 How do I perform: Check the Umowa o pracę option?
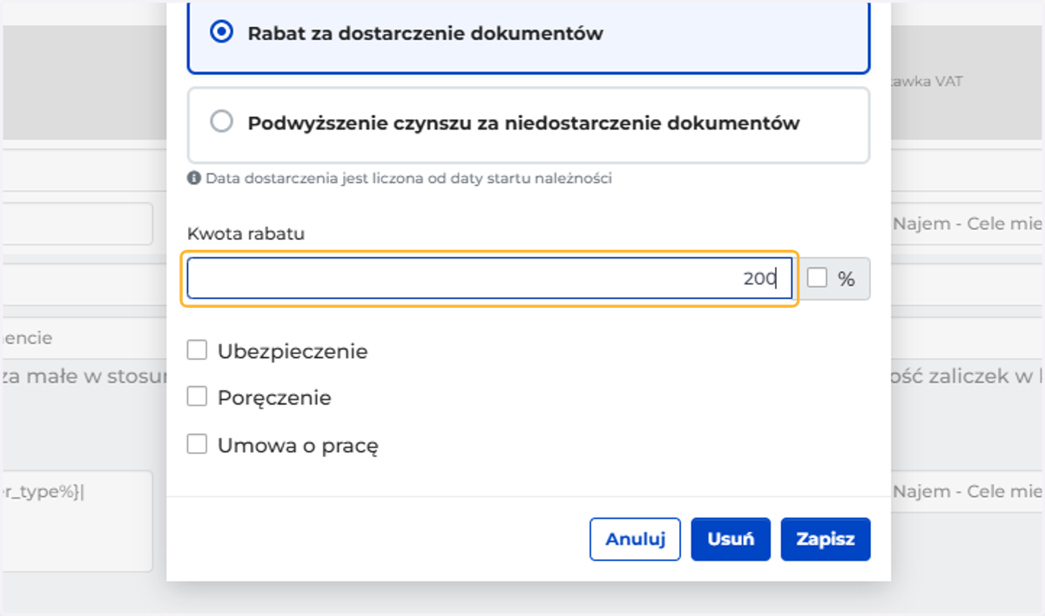point(198,445)
